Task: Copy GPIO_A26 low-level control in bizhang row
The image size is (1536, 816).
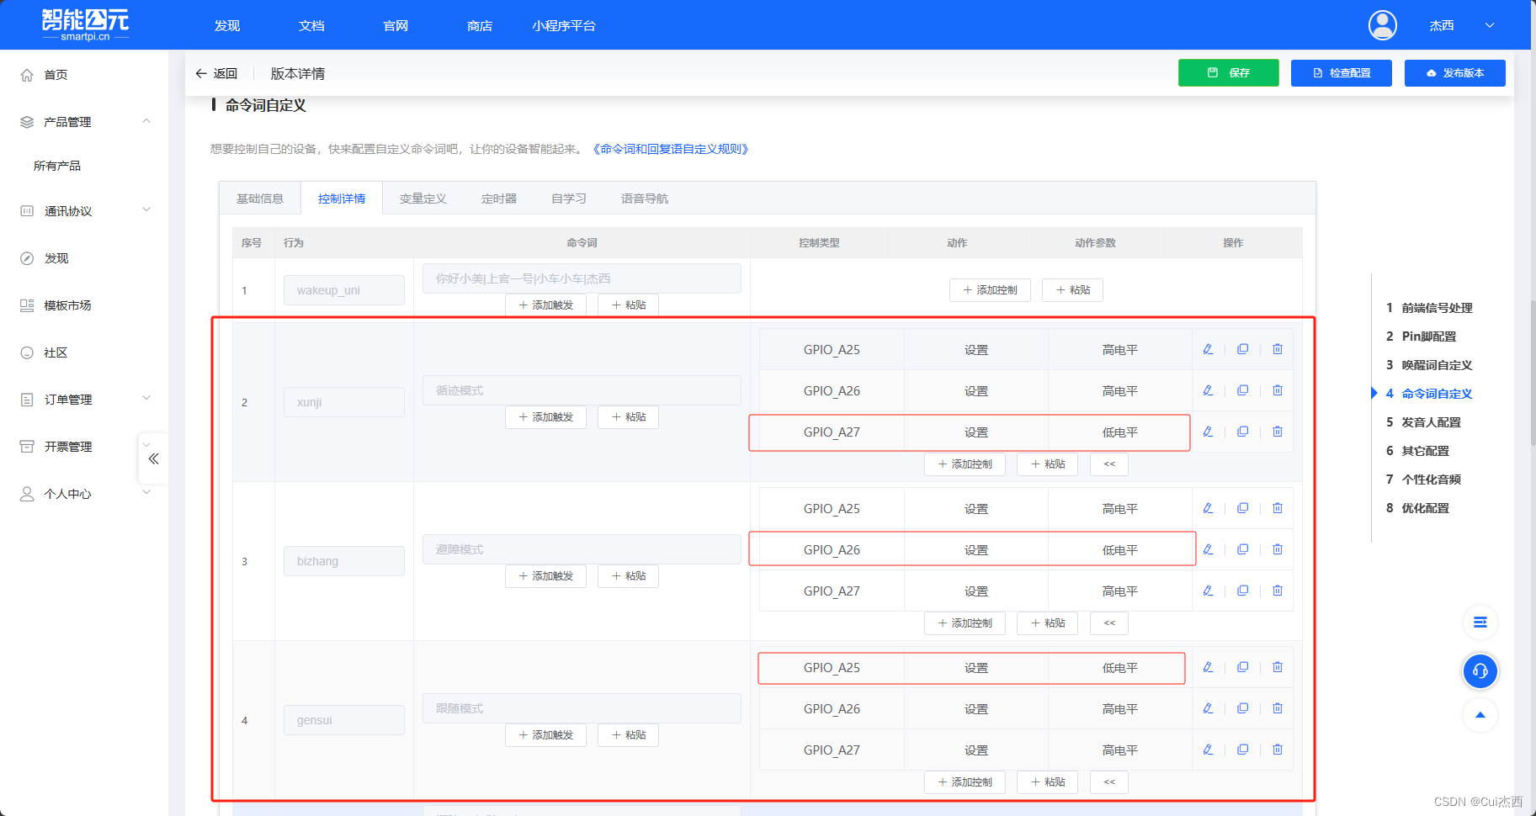Action: [1242, 549]
